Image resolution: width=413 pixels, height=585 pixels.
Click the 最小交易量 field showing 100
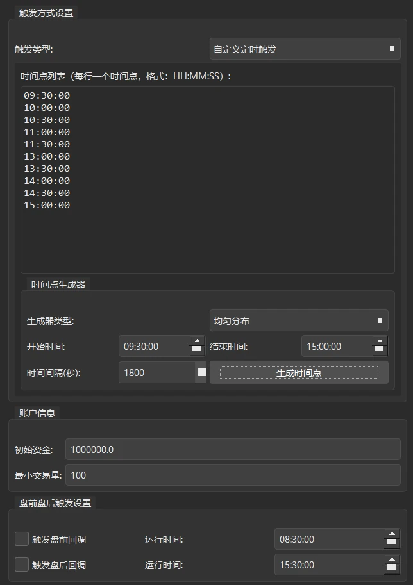click(x=233, y=475)
